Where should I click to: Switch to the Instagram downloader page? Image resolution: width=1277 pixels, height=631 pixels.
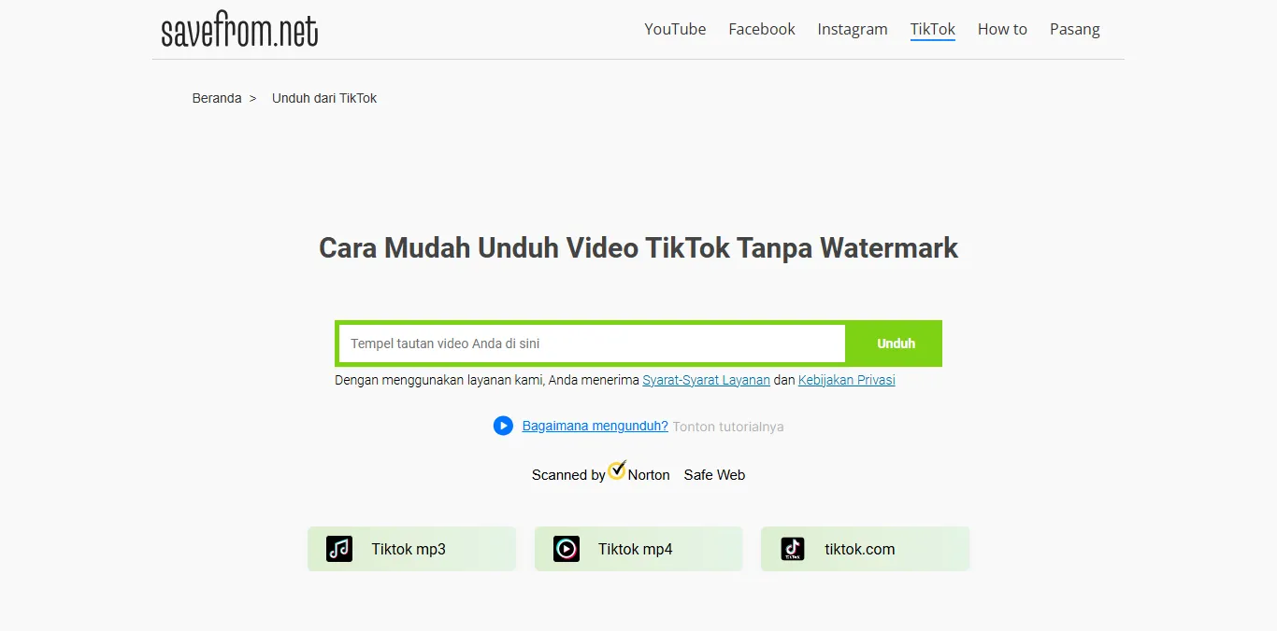tap(853, 29)
